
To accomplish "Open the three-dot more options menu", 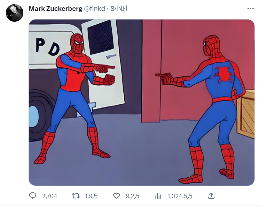I will pyautogui.click(x=251, y=9).
